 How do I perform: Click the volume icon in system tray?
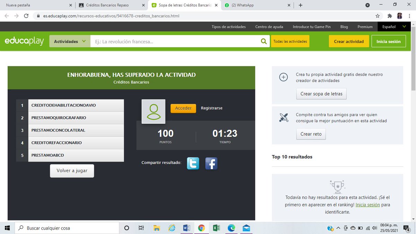tap(374, 228)
